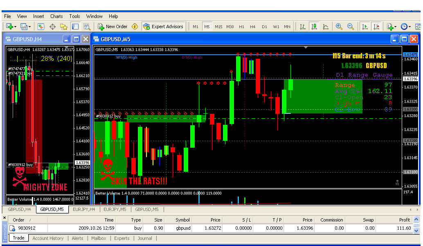
Task: Switch to EURJPY,H4 chart tab
Action: [84, 209]
